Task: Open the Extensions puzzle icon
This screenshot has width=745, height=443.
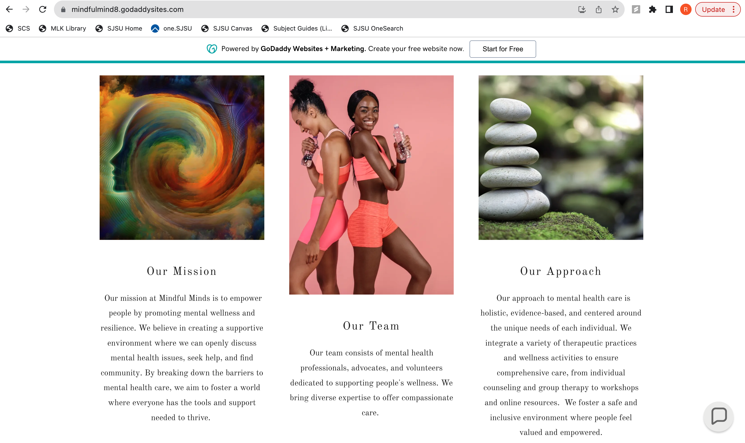Action: click(x=652, y=10)
